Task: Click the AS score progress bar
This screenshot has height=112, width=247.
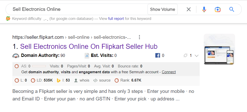Action: pyautogui.click(x=39, y=66)
